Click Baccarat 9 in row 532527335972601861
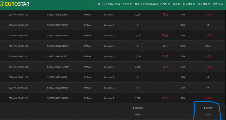Screen dimensions: 226x120 109,77
